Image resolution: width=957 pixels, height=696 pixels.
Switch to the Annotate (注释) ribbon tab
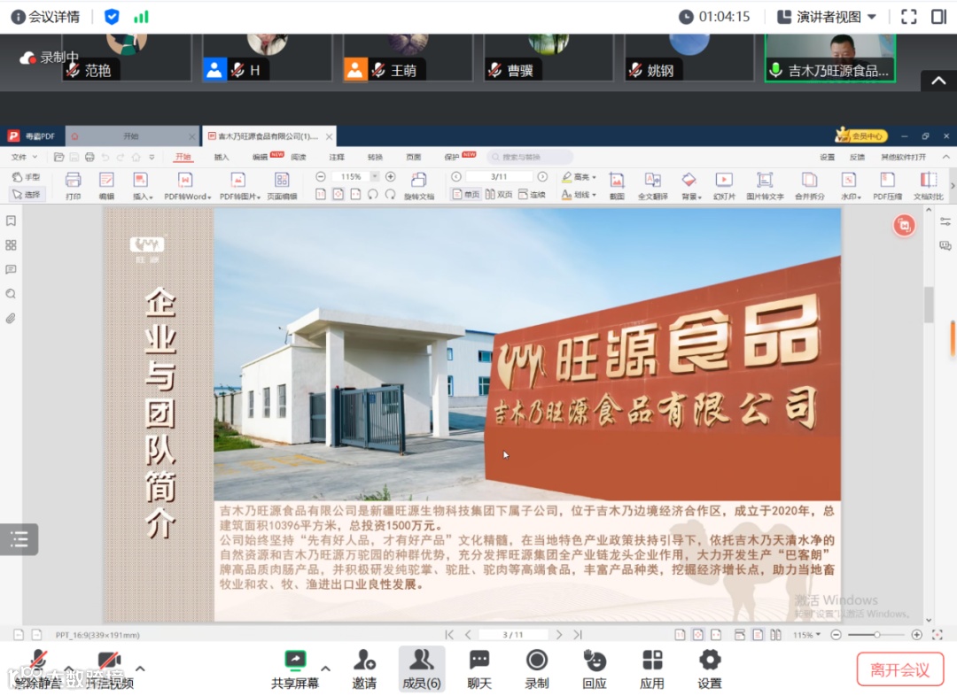pyautogui.click(x=337, y=157)
